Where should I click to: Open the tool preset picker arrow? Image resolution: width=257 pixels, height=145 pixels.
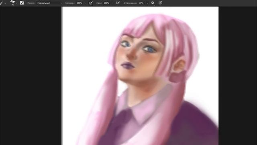pos(5,3)
